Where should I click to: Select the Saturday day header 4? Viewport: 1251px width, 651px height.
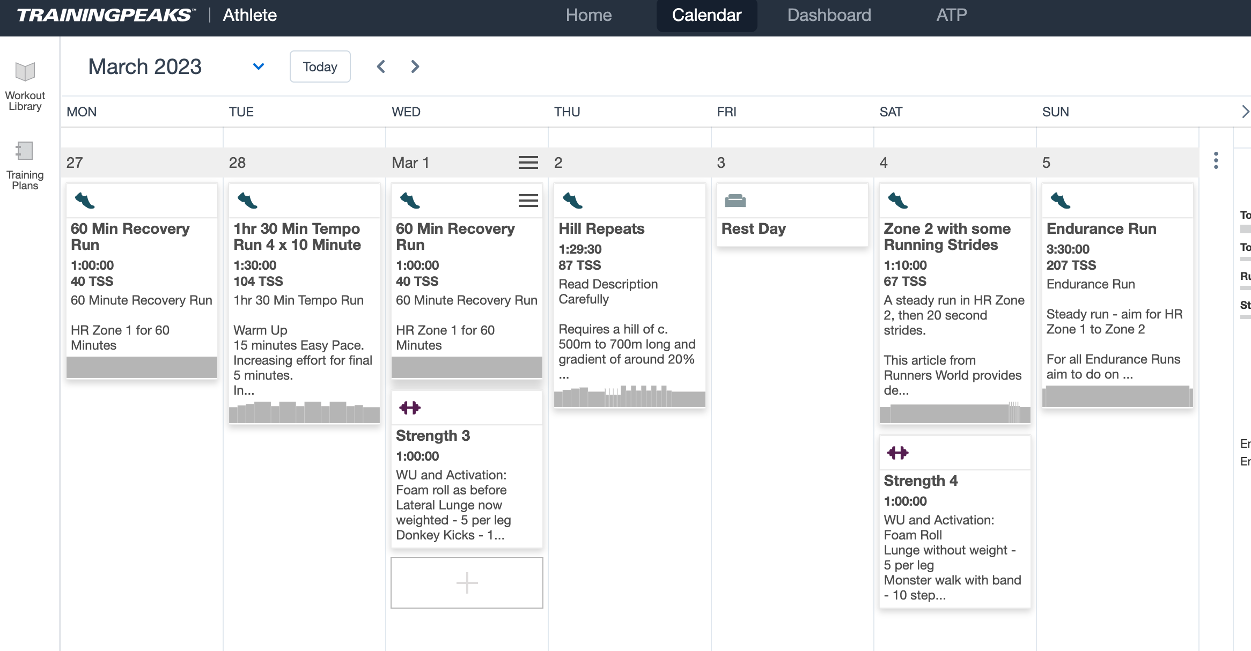(883, 162)
